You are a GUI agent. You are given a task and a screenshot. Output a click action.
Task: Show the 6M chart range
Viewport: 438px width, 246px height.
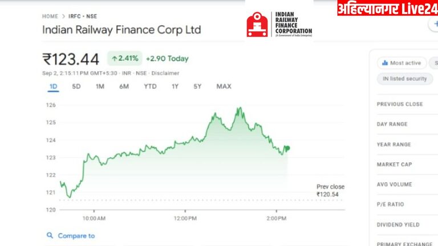coord(124,87)
